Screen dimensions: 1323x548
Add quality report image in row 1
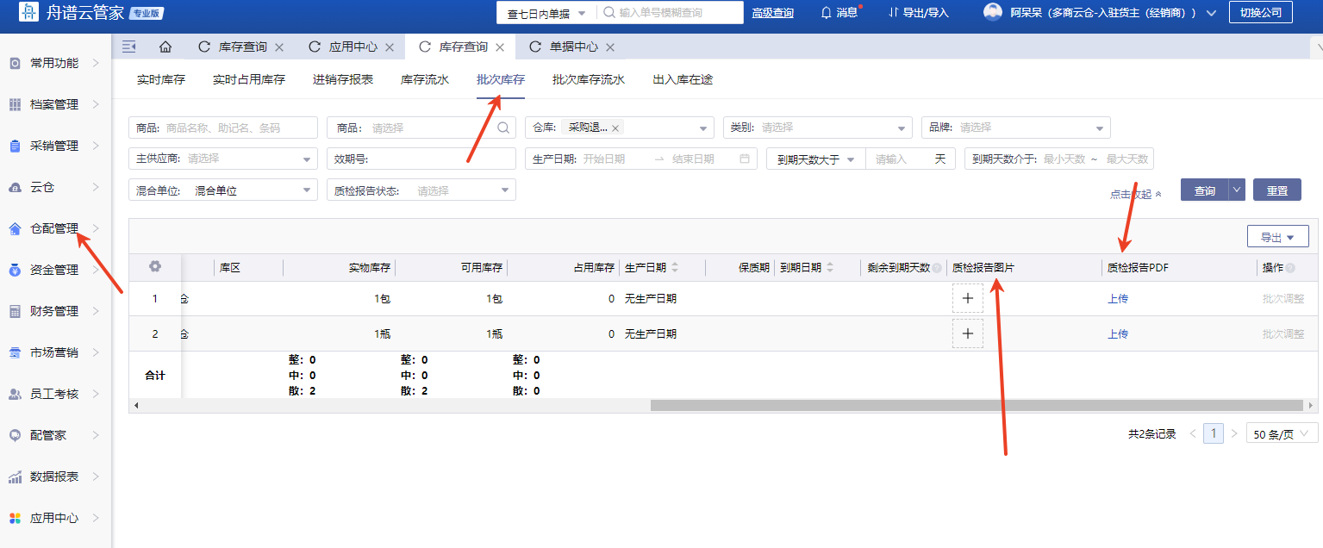click(x=967, y=298)
